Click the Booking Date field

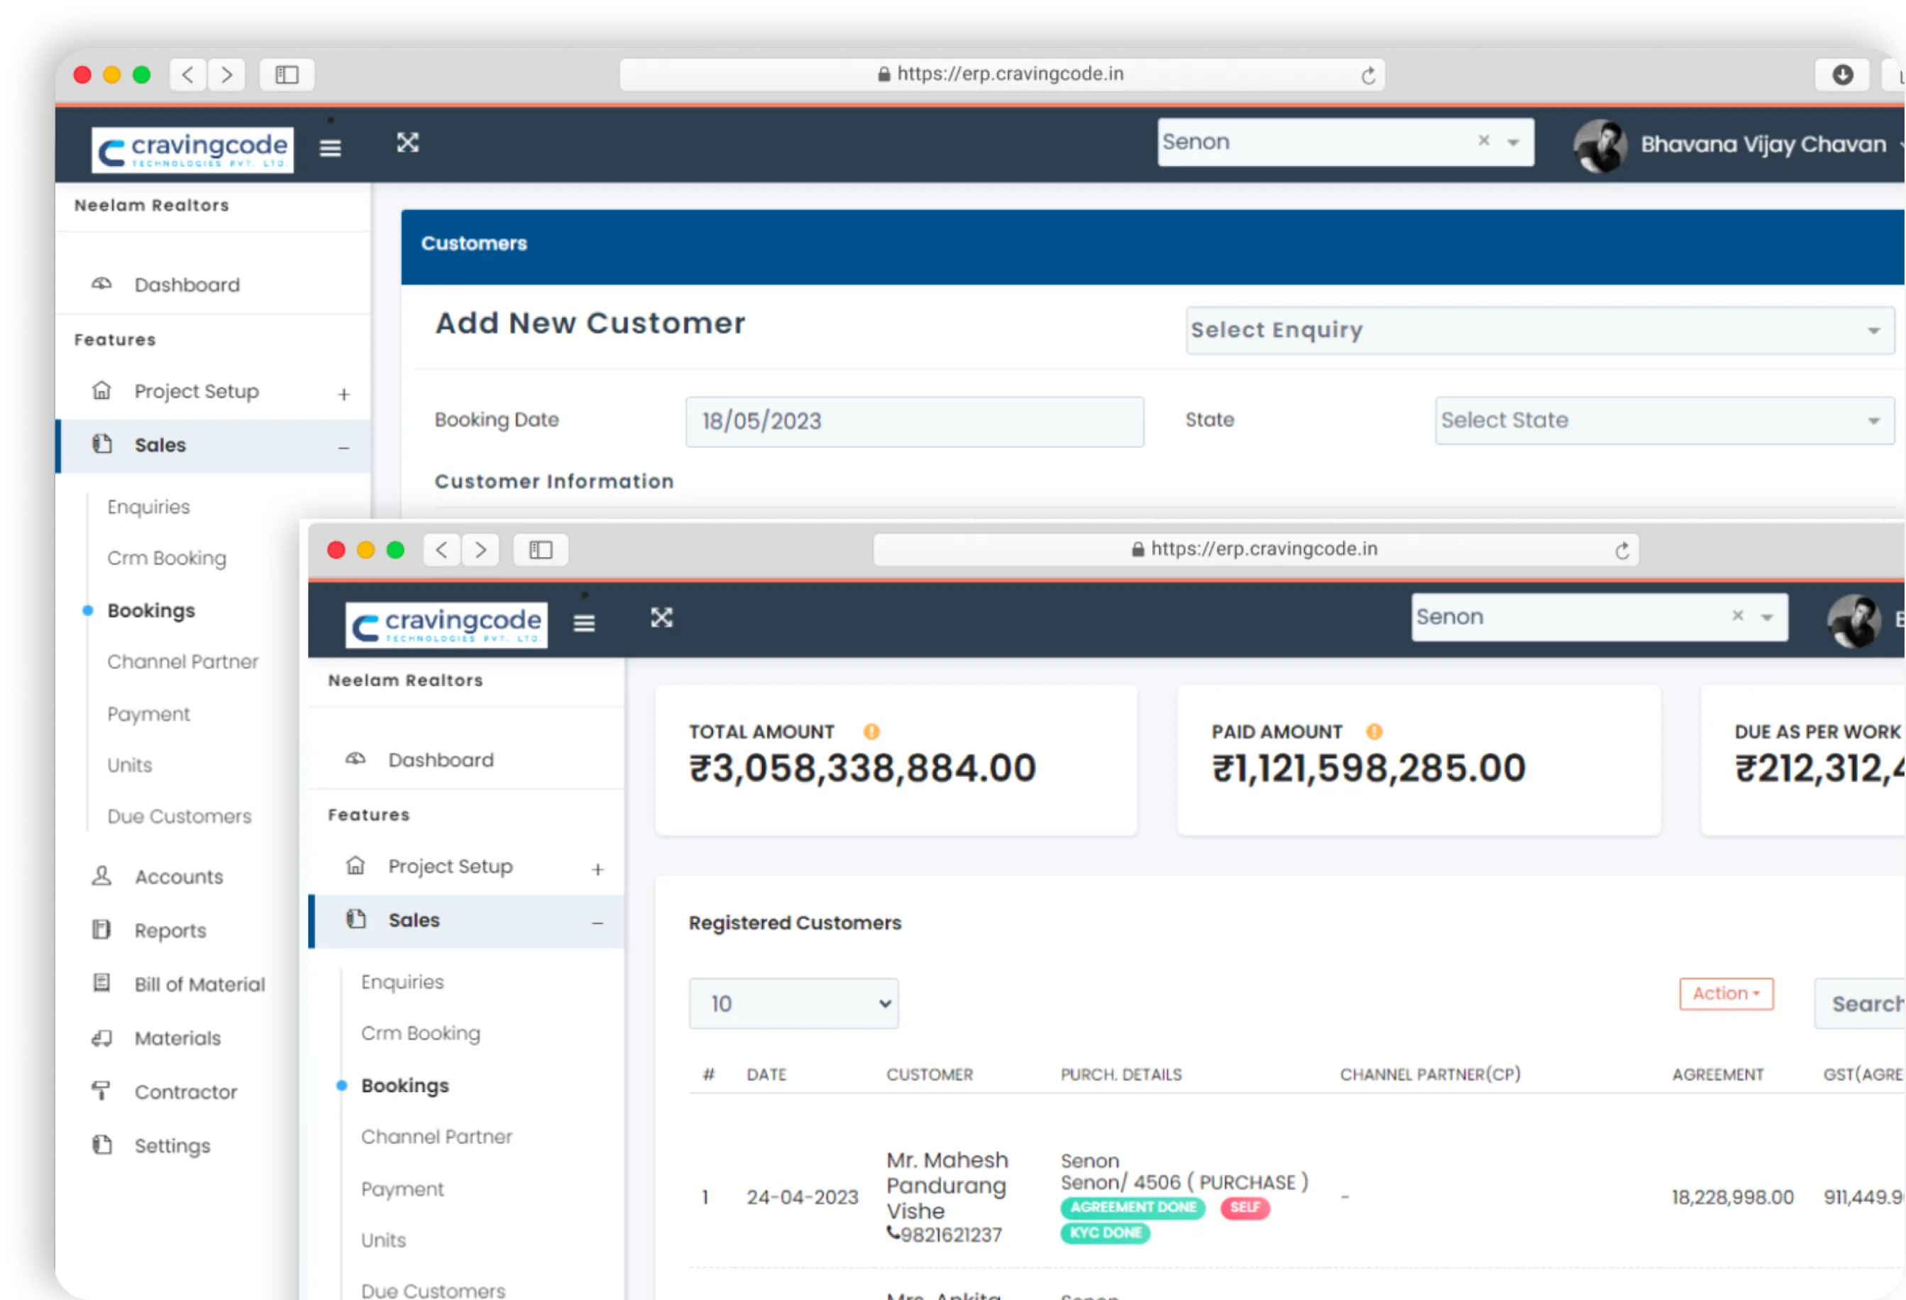915,422
